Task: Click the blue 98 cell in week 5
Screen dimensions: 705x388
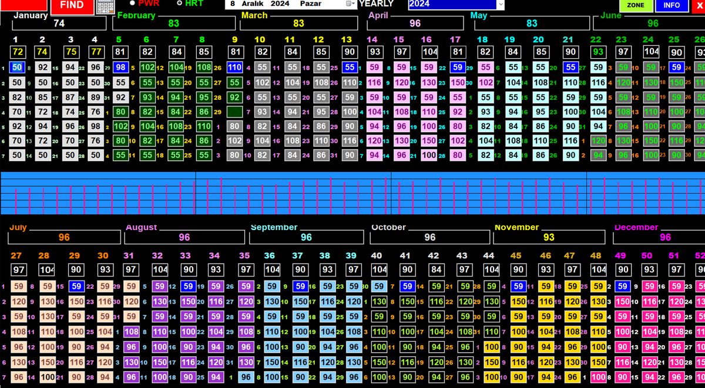Action: pyautogui.click(x=120, y=68)
